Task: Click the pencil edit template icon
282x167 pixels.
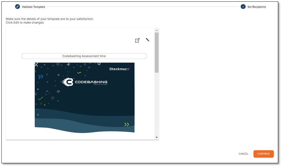Action: pyautogui.click(x=147, y=40)
